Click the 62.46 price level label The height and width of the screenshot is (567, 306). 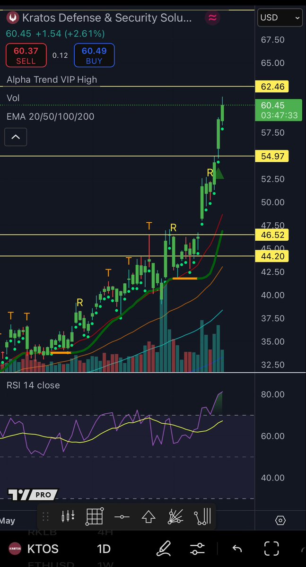tap(272, 87)
